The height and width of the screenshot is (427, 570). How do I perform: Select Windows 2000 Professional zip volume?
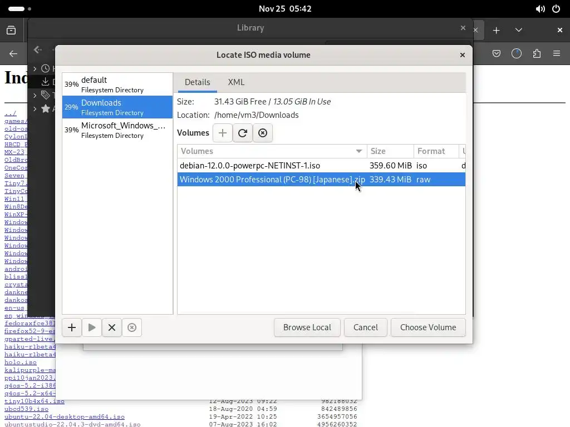point(321,180)
